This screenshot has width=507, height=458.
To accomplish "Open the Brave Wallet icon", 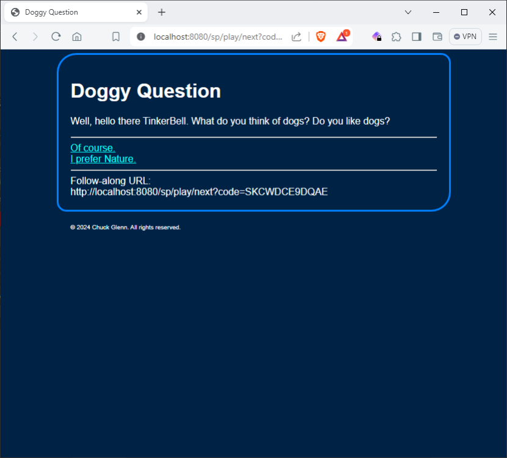I will coord(437,37).
